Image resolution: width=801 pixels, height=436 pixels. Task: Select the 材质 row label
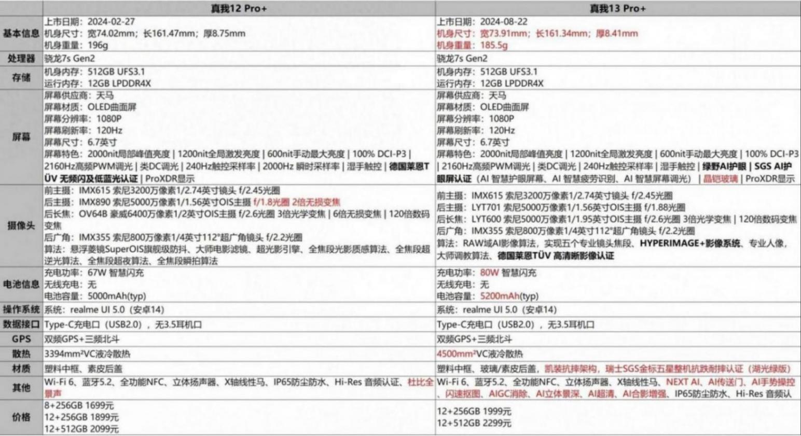[21, 369]
